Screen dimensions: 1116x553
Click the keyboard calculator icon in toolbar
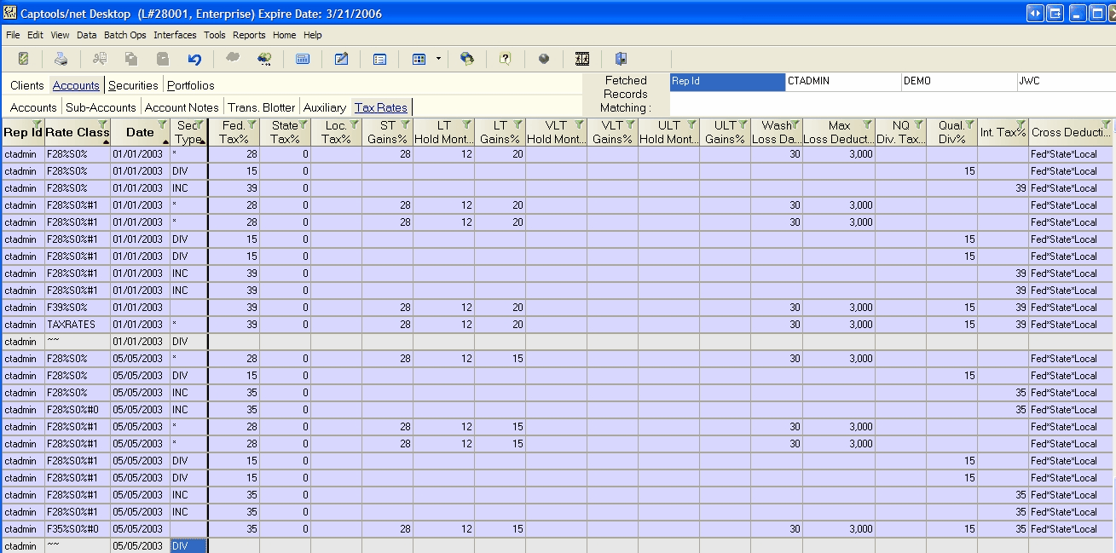pos(302,59)
